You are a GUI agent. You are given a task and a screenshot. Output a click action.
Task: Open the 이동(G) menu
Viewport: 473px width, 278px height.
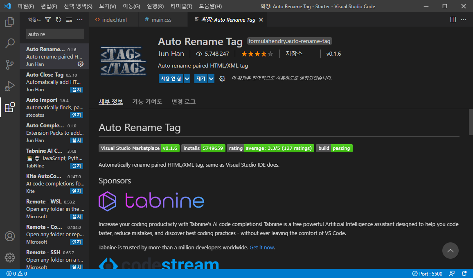(131, 6)
